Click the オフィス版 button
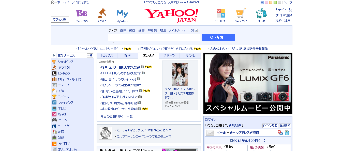343x151 pixels. tap(60, 20)
